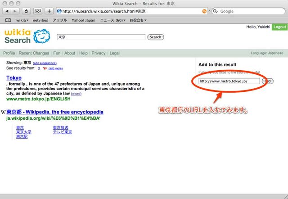Image resolution: width=288 pixels, height=199 pixels.
Task: Click the browser address bar
Action: (132, 11)
